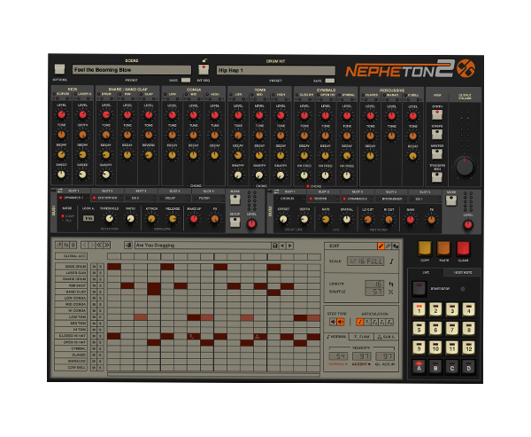The image size is (531, 437).
Task: Switch to the Host Note tab
Action: [463, 272]
